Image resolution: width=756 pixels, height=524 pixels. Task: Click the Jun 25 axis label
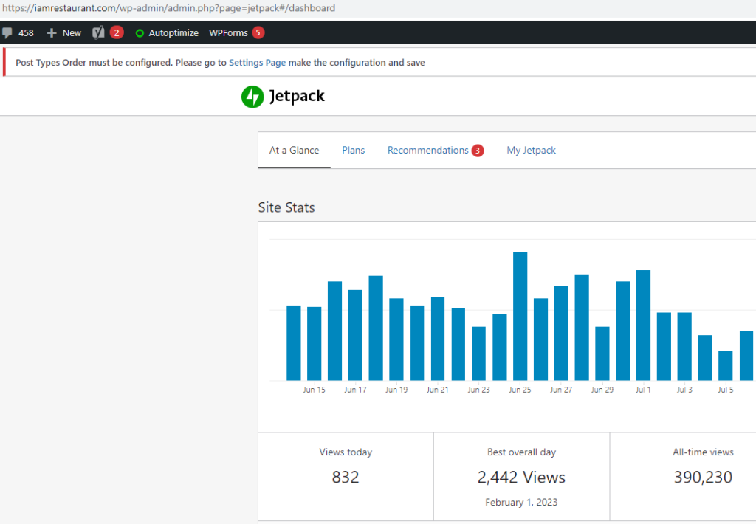coord(520,390)
